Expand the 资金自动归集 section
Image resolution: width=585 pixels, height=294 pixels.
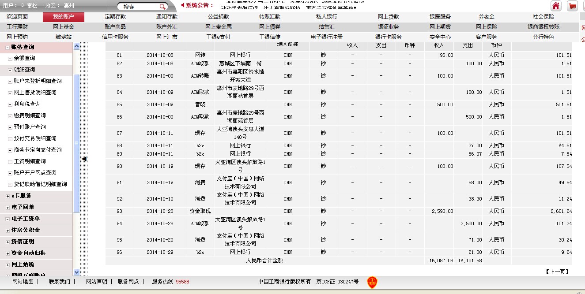[8, 253]
